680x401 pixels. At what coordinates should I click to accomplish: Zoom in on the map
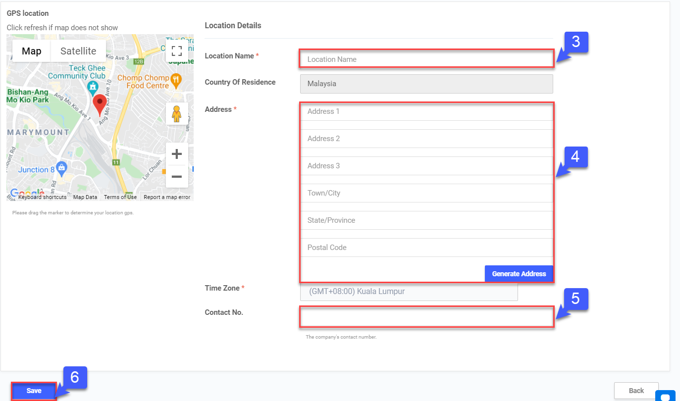[177, 154]
